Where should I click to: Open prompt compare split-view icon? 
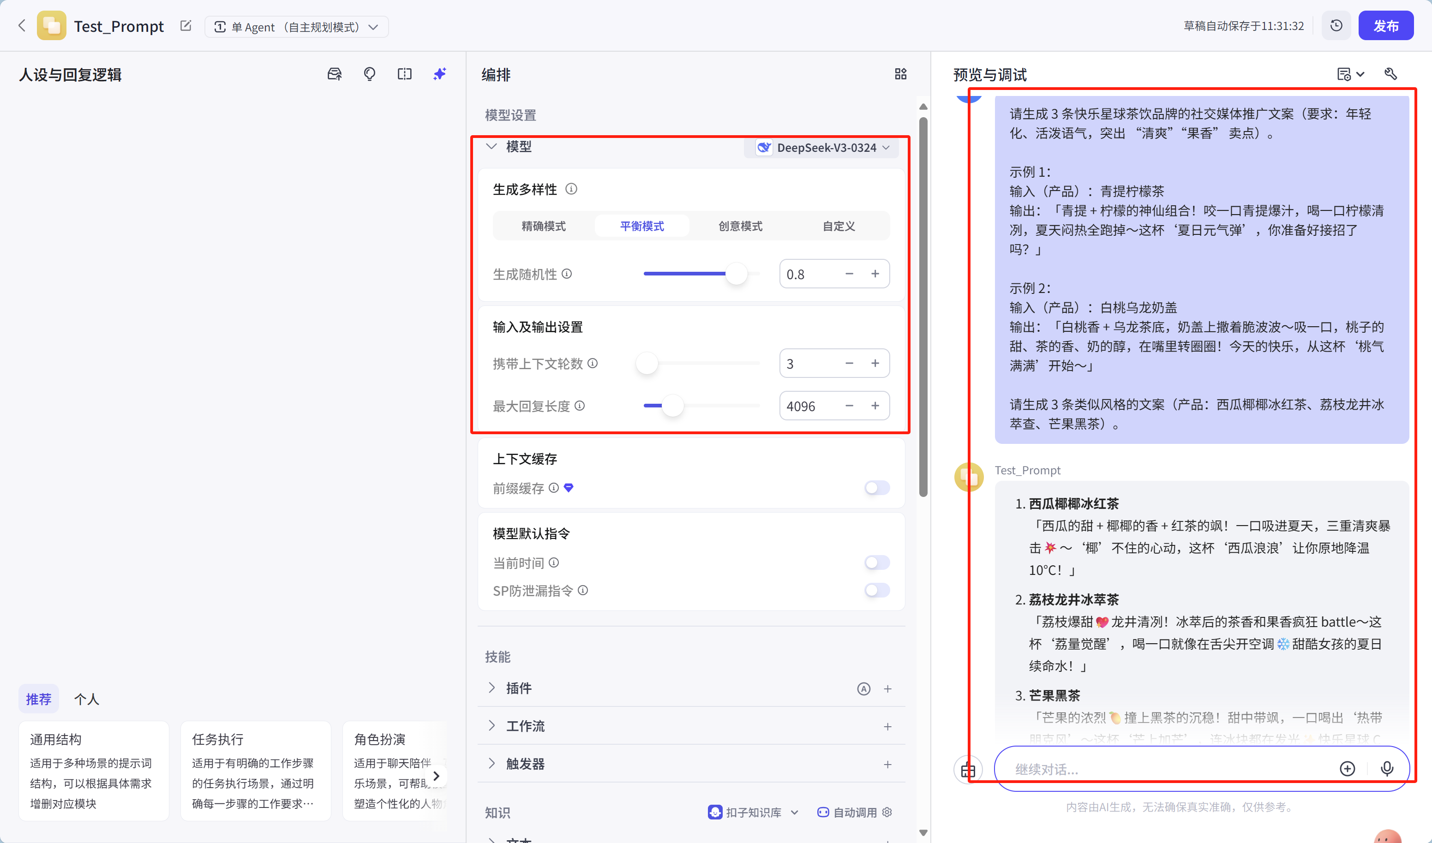(405, 74)
